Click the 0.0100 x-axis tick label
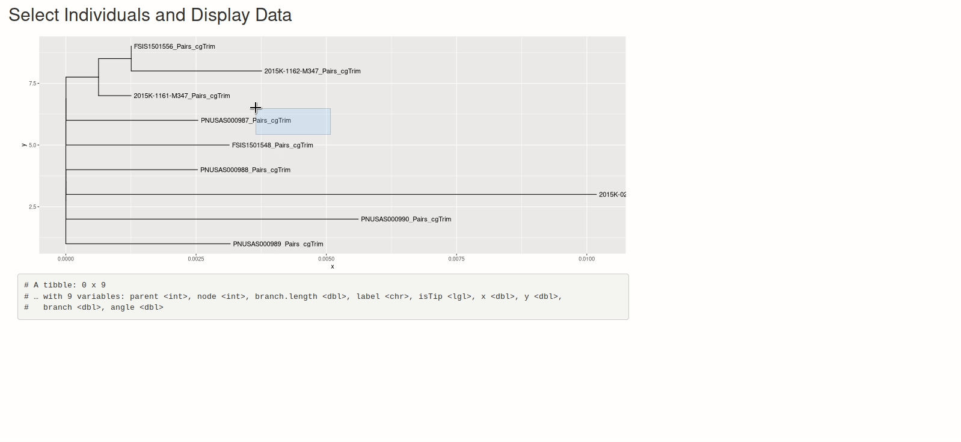Screen dimensions: 961x442 pos(586,259)
